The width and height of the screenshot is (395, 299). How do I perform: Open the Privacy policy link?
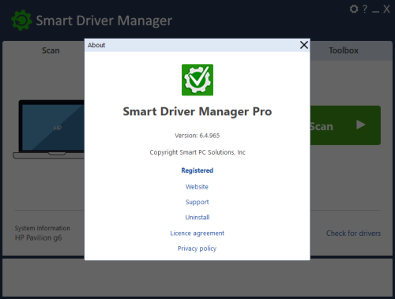(x=197, y=249)
